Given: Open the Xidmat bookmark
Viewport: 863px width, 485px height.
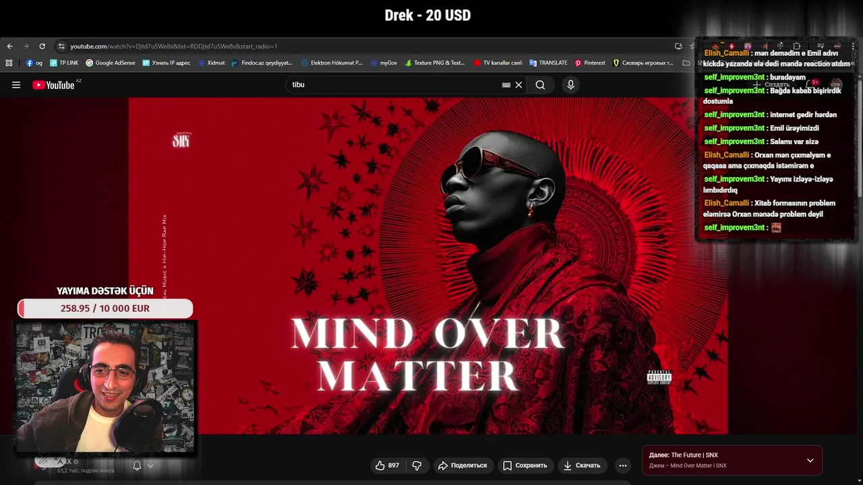Looking at the screenshot, I should (x=211, y=63).
